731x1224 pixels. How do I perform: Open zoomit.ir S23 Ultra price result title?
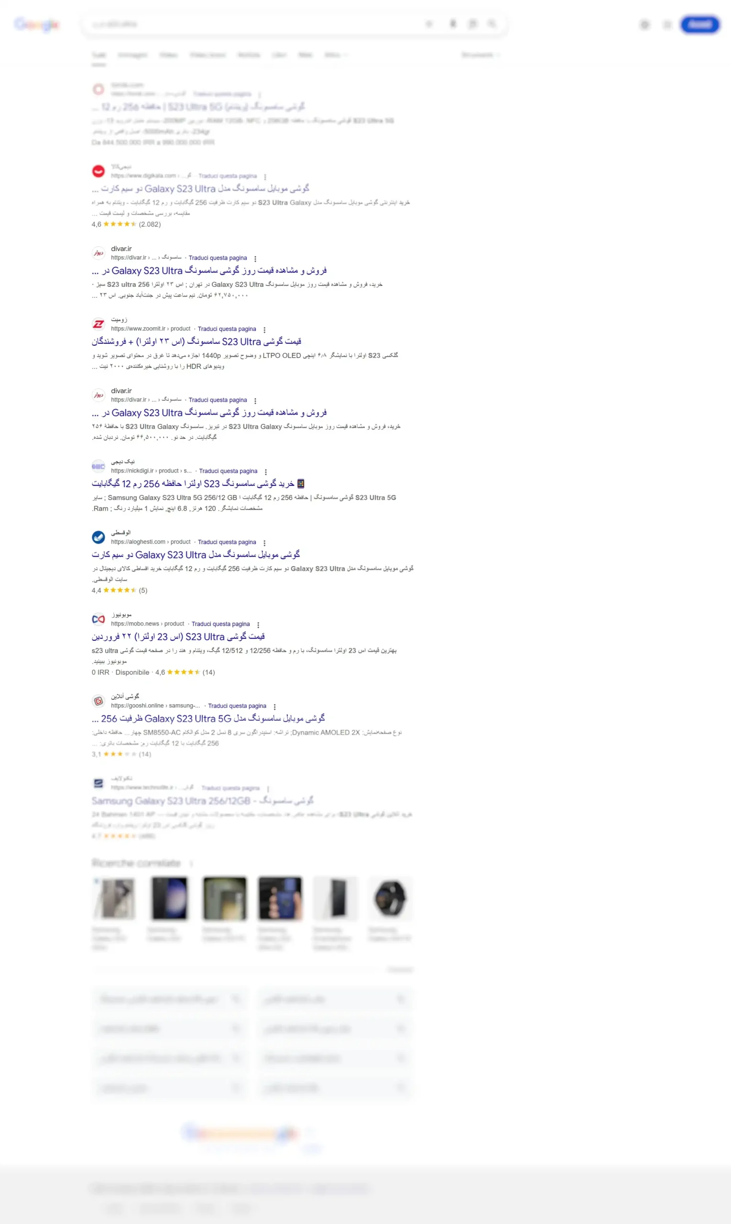tap(196, 341)
